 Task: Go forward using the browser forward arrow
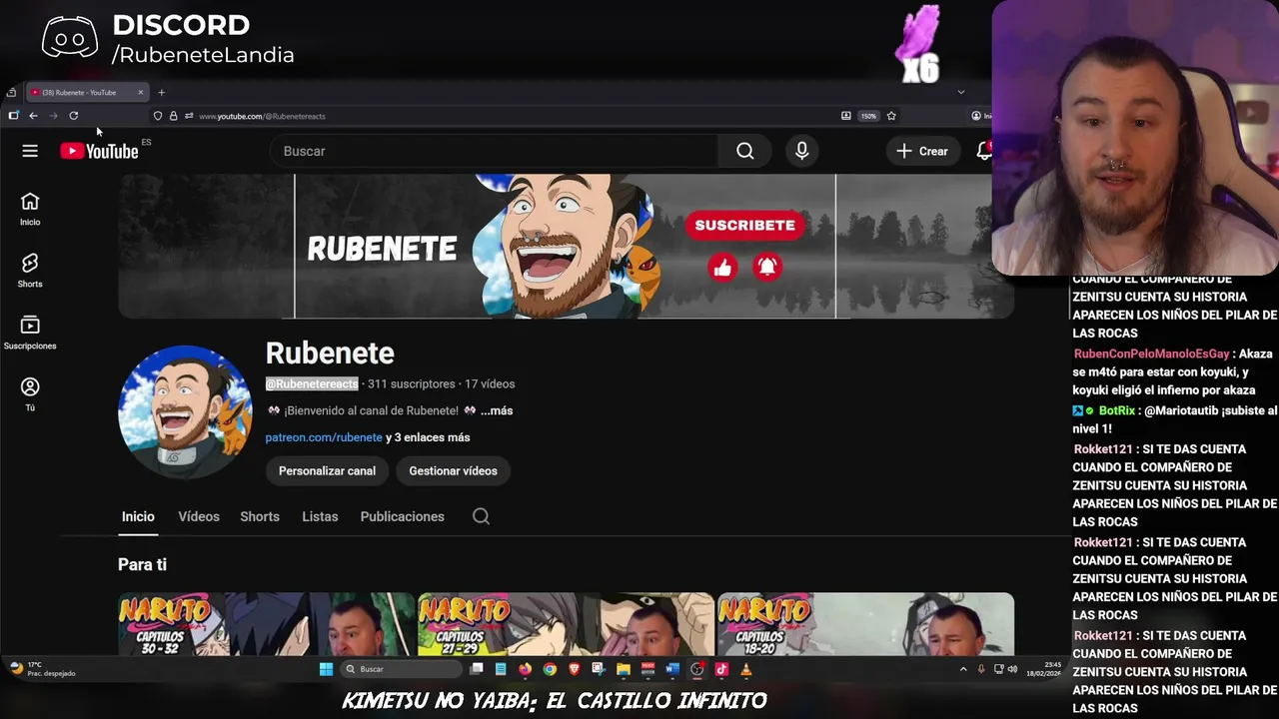[53, 116]
